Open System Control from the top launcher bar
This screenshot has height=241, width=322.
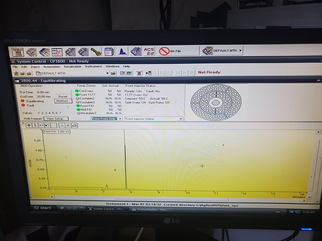[x=18, y=52]
